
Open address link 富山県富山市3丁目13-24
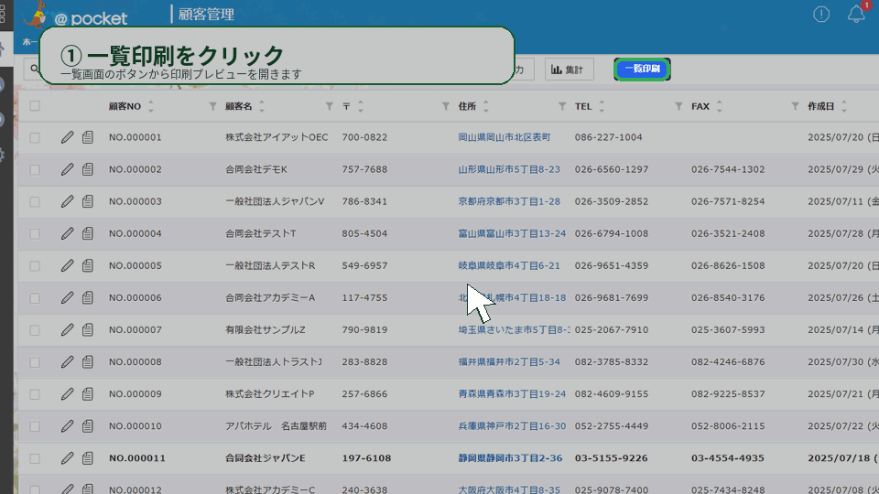pyautogui.click(x=512, y=233)
